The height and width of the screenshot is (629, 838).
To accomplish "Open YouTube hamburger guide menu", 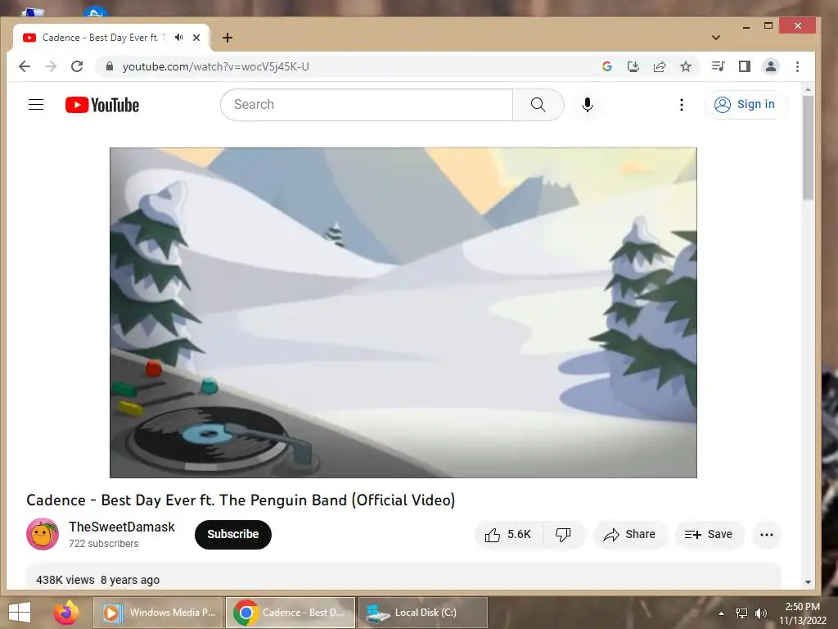I will tap(36, 104).
